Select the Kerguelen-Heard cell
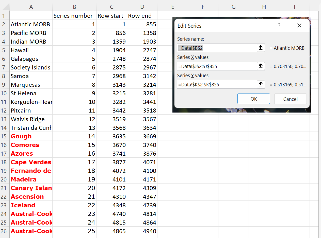The height and width of the screenshot is (238, 321). pos(31,102)
